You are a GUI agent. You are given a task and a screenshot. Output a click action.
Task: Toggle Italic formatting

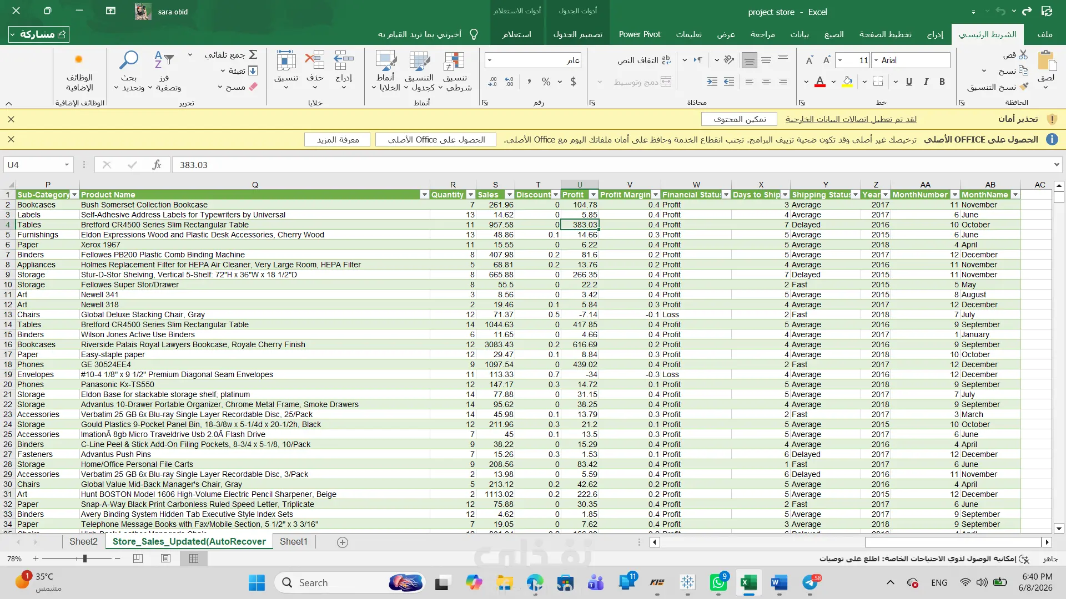click(926, 82)
